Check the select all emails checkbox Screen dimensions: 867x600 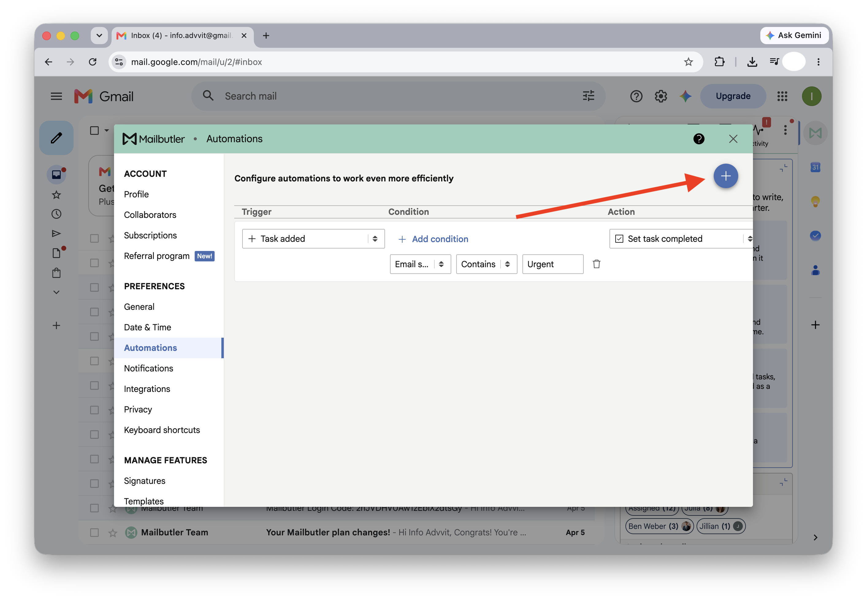94,131
